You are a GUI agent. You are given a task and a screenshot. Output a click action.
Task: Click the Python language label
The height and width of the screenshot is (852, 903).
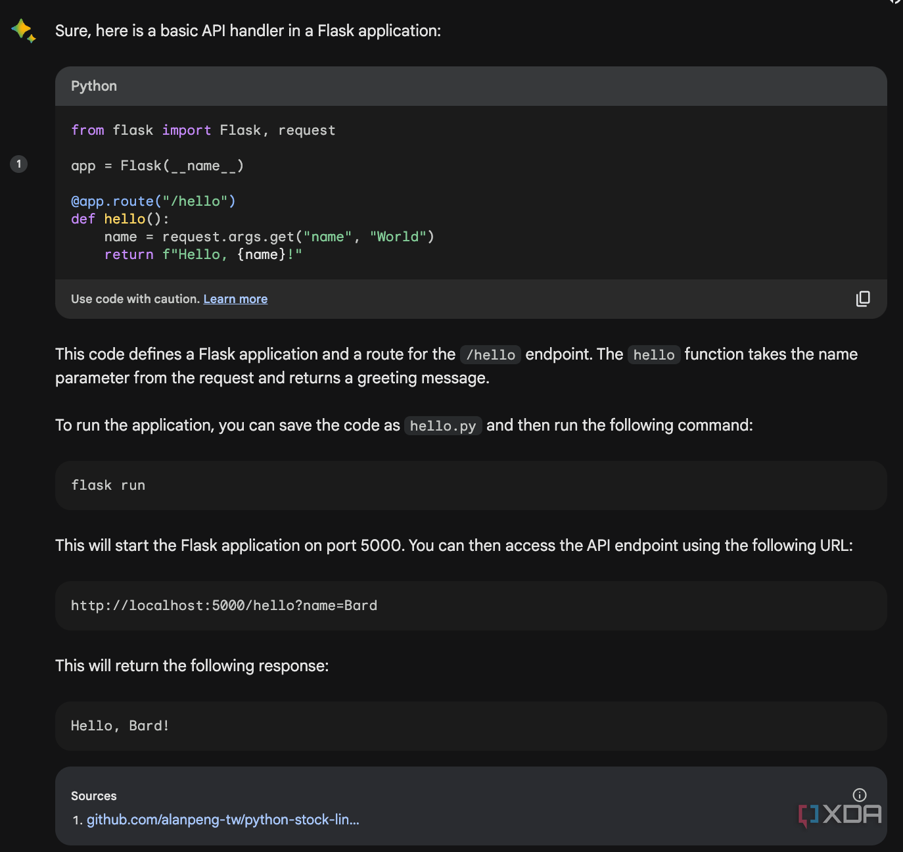click(94, 86)
